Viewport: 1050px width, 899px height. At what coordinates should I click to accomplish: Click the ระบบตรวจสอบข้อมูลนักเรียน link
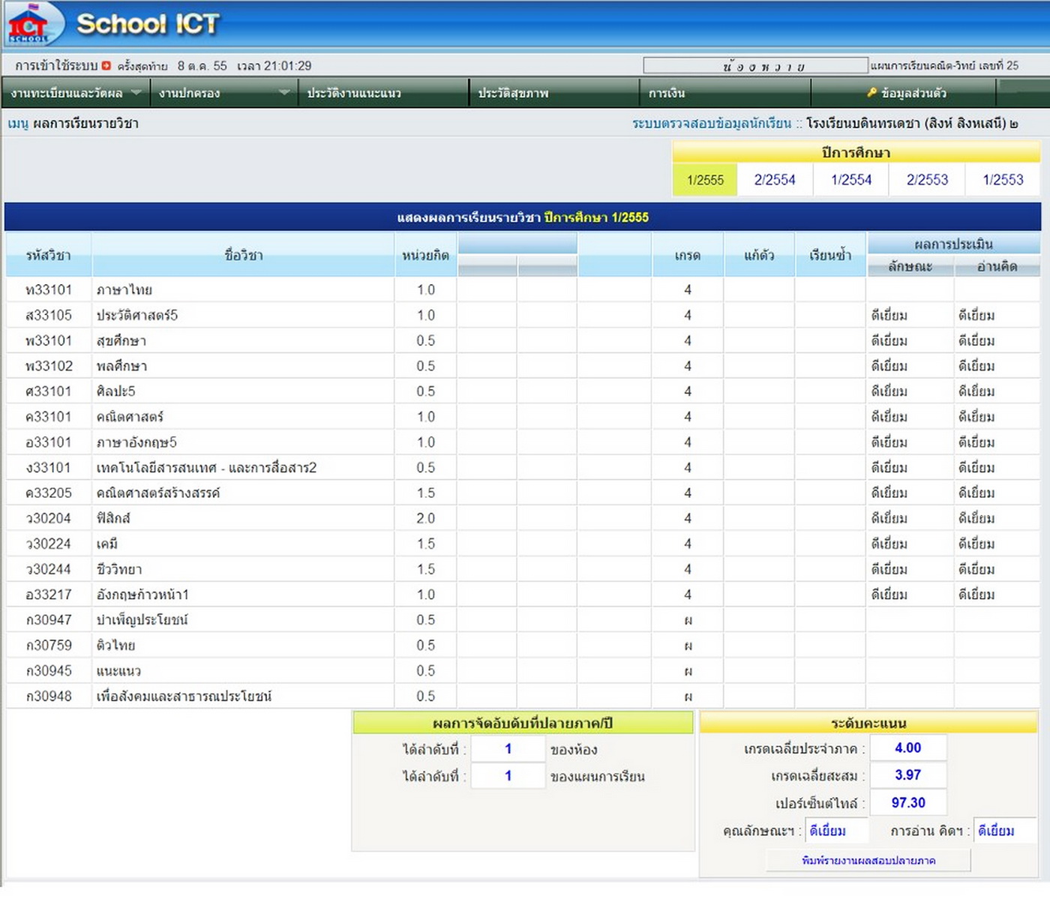tap(711, 124)
